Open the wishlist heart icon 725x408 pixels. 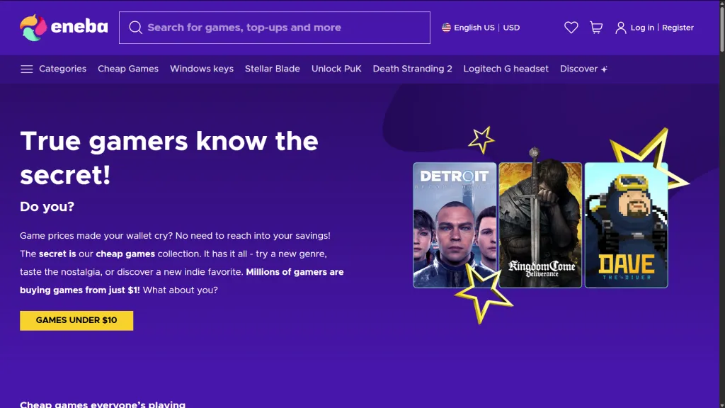571,28
